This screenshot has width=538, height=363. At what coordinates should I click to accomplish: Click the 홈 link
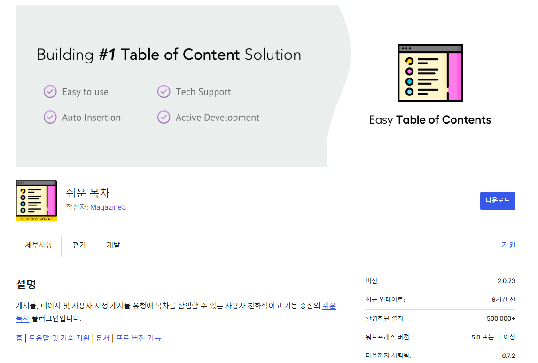tap(19, 338)
